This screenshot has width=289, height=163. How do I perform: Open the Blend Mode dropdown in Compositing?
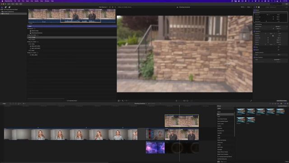tap(278, 27)
